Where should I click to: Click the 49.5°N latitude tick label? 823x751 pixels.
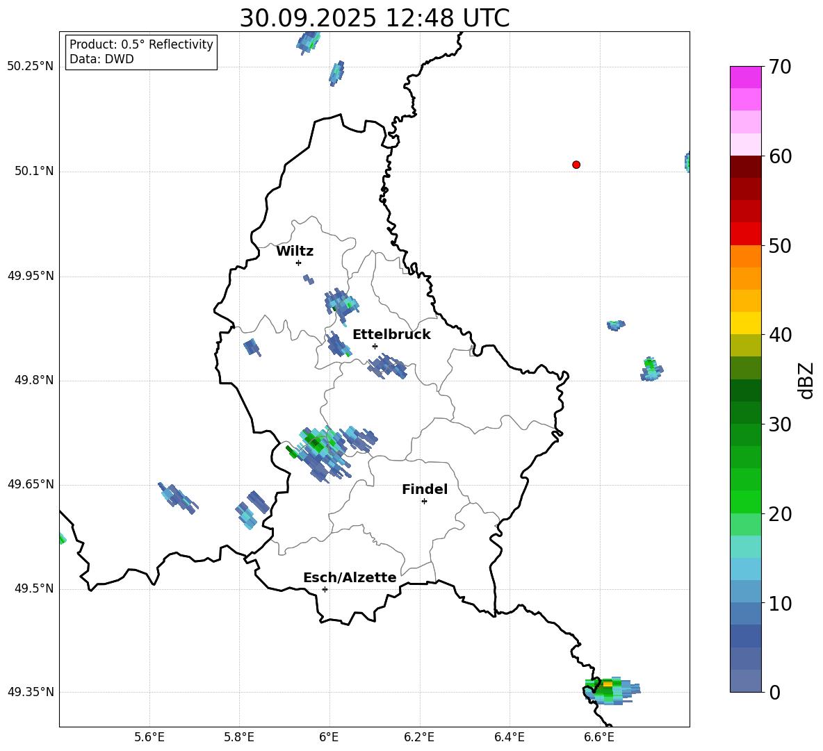coord(33,588)
